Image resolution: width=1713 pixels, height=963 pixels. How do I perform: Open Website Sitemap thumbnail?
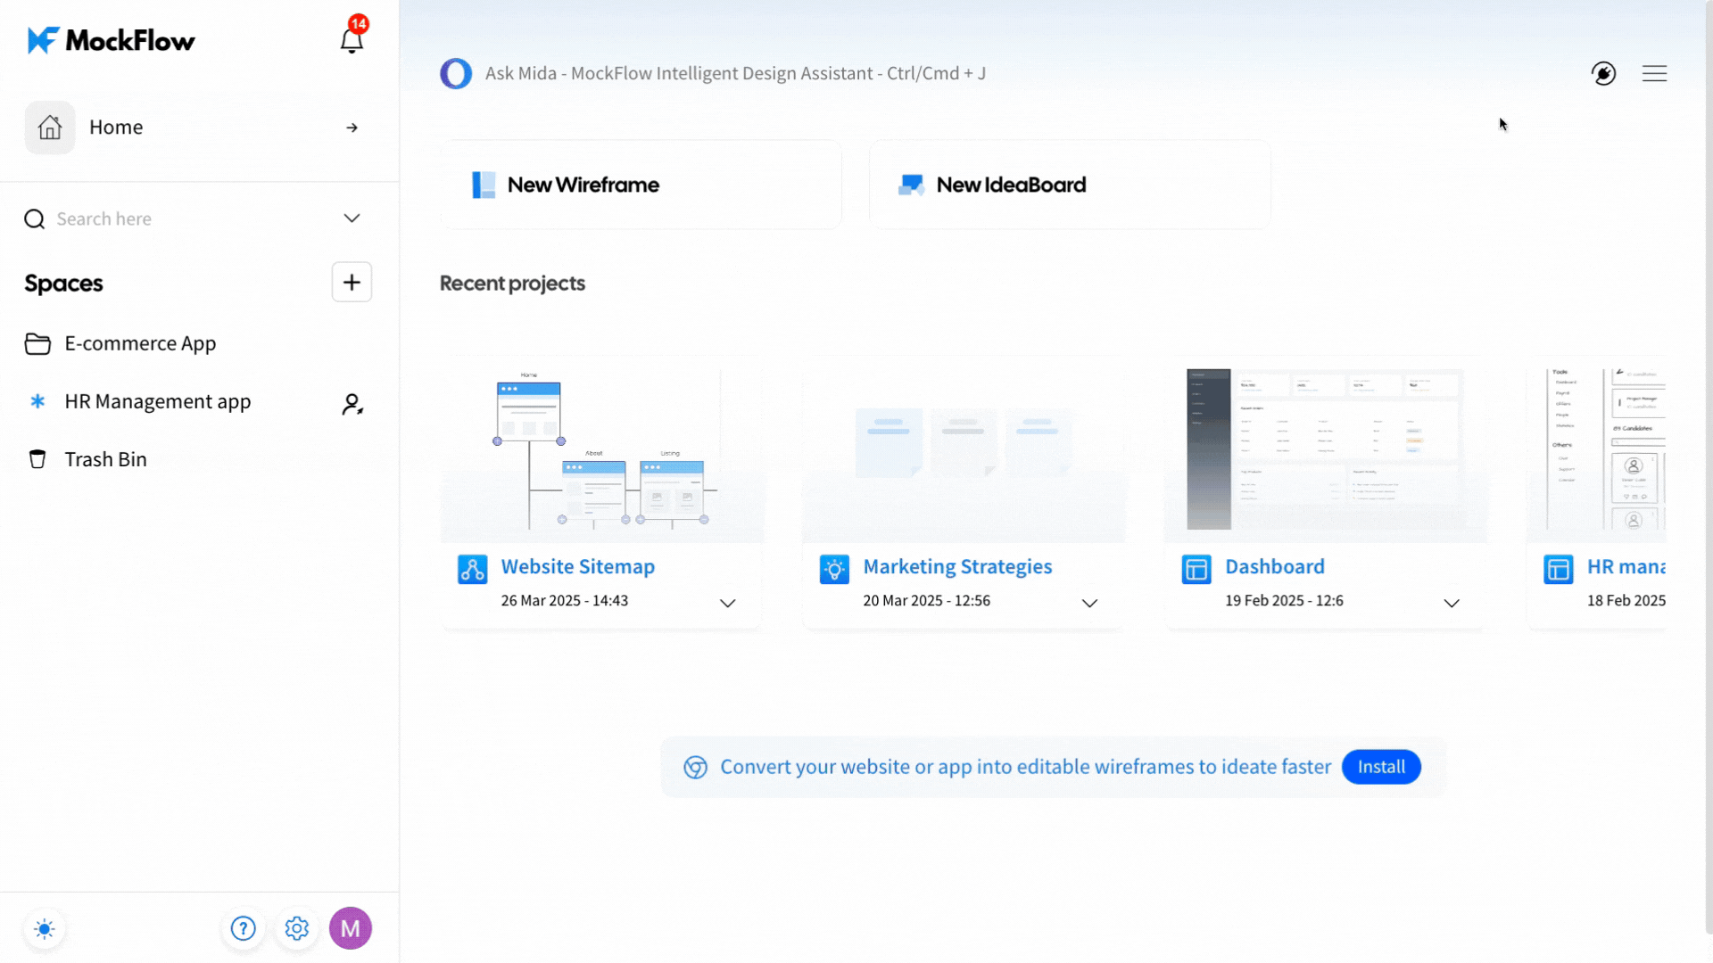pos(602,449)
